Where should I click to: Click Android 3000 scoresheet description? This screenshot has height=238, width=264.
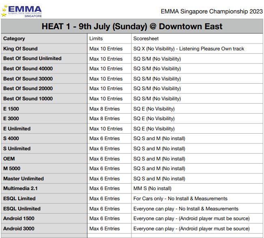point(191,229)
